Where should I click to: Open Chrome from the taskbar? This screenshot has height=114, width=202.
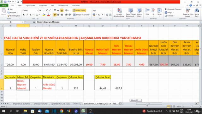[x=62, y=111]
